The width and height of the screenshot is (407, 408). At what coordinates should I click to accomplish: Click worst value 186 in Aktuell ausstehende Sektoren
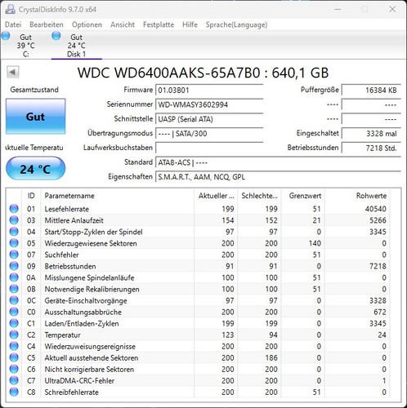point(271,357)
